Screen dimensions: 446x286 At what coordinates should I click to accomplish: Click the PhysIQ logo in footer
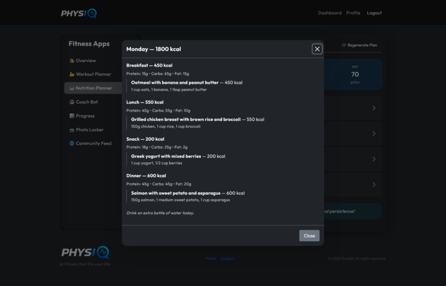(85, 252)
